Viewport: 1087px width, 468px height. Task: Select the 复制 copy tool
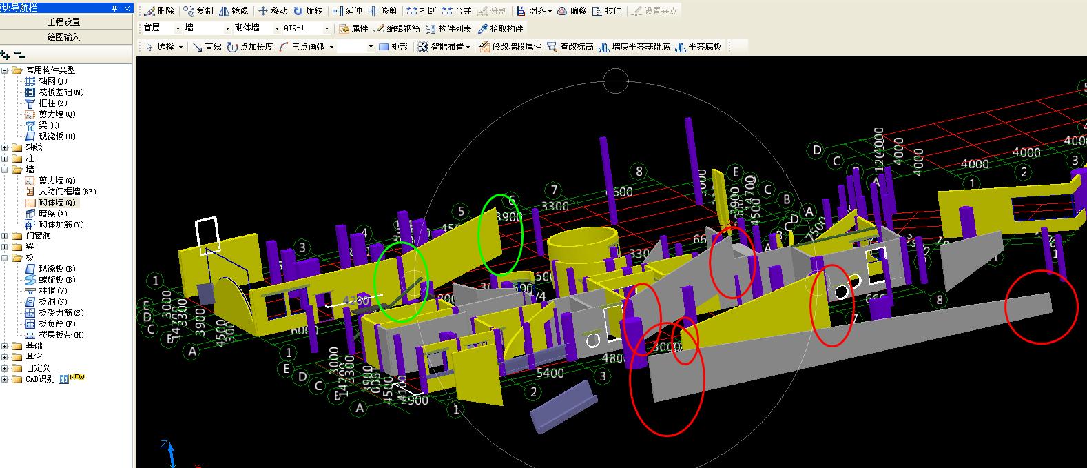199,11
